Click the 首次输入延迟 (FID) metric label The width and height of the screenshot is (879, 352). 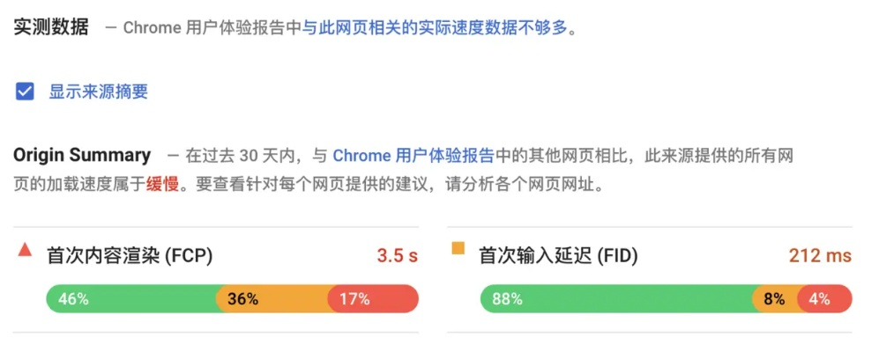558,256
